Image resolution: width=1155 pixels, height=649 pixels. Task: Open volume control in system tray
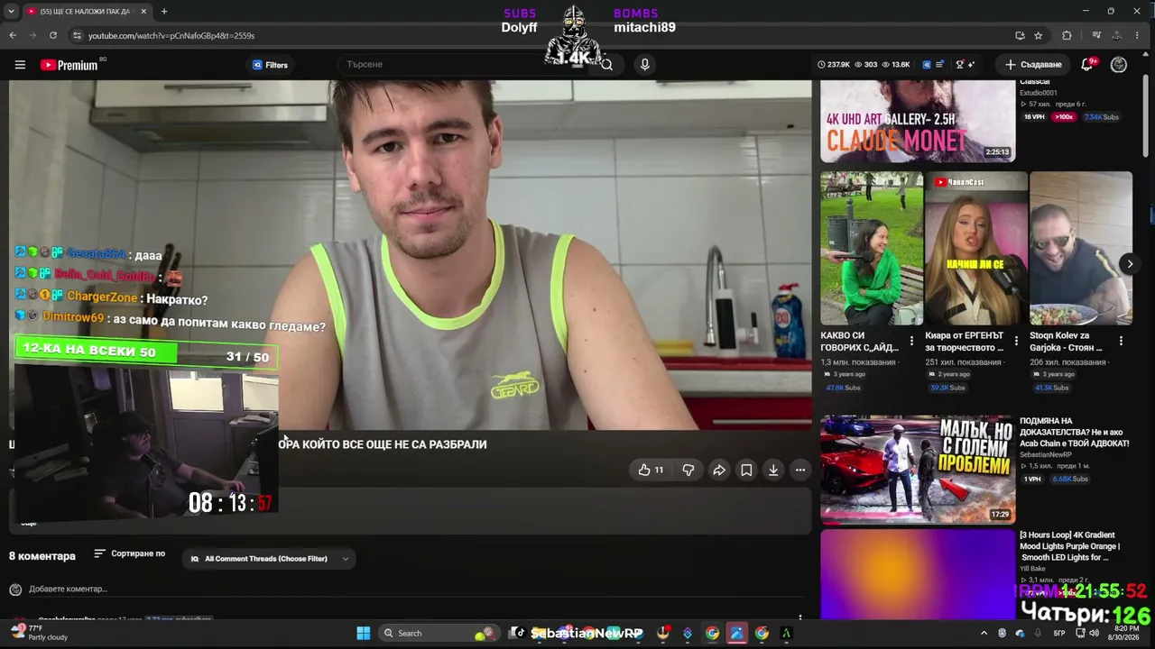point(1095,633)
